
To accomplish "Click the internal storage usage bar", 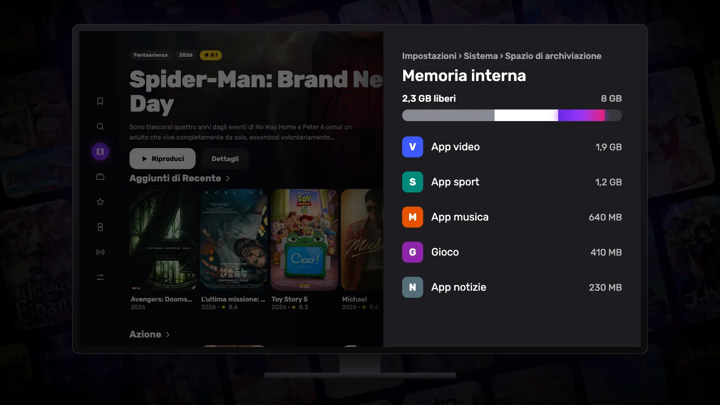I will 512,115.
